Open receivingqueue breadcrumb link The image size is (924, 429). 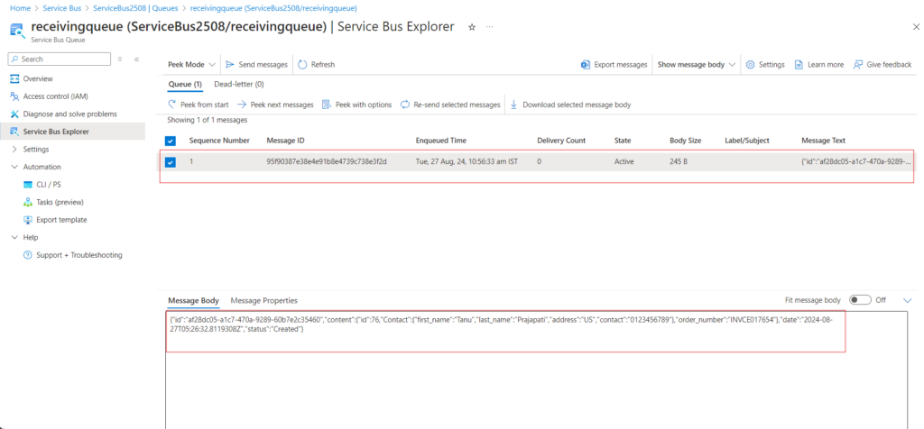273,9
